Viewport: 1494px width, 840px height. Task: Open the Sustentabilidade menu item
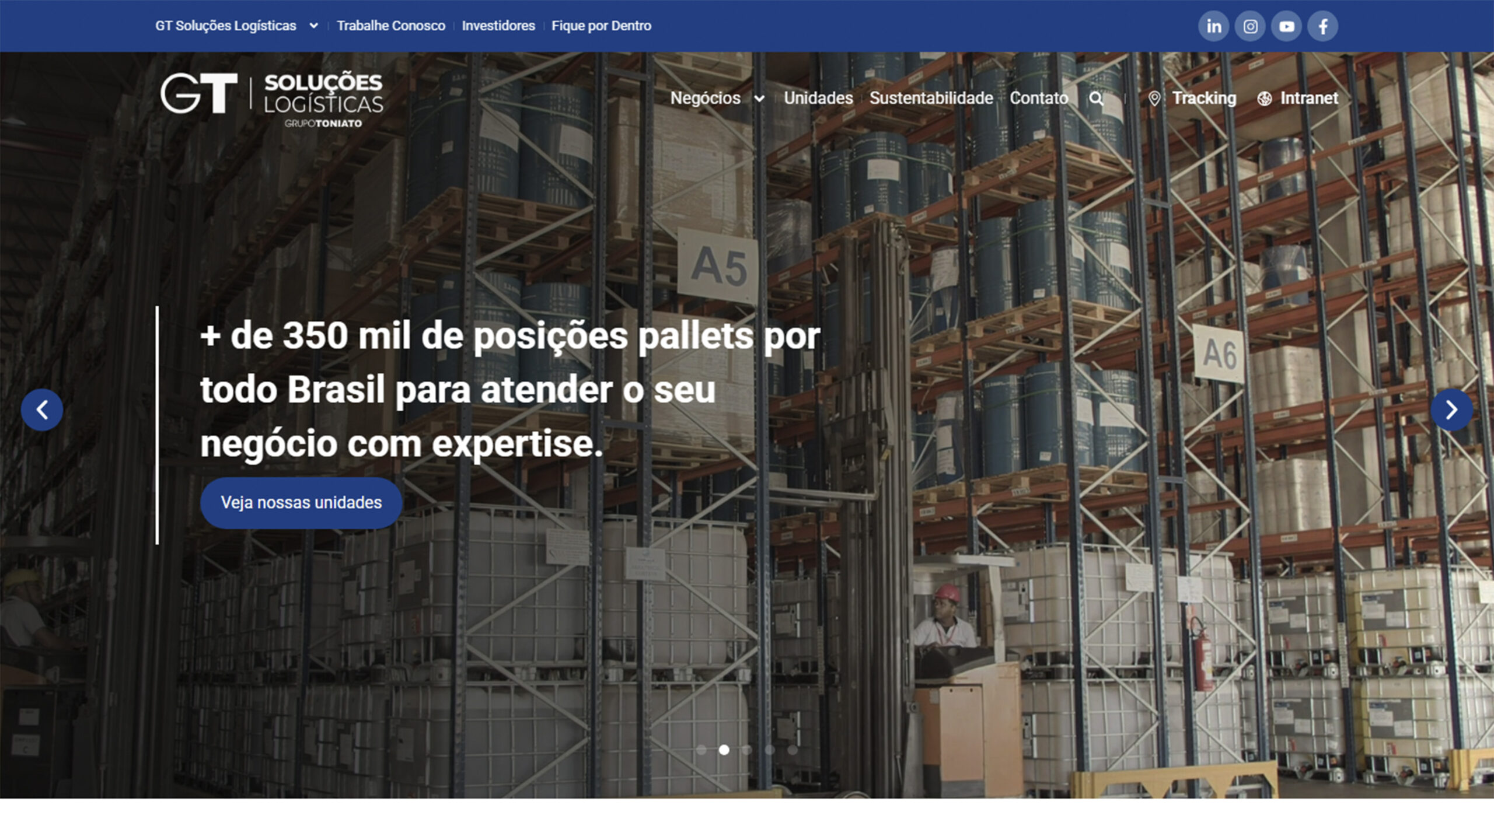click(931, 98)
